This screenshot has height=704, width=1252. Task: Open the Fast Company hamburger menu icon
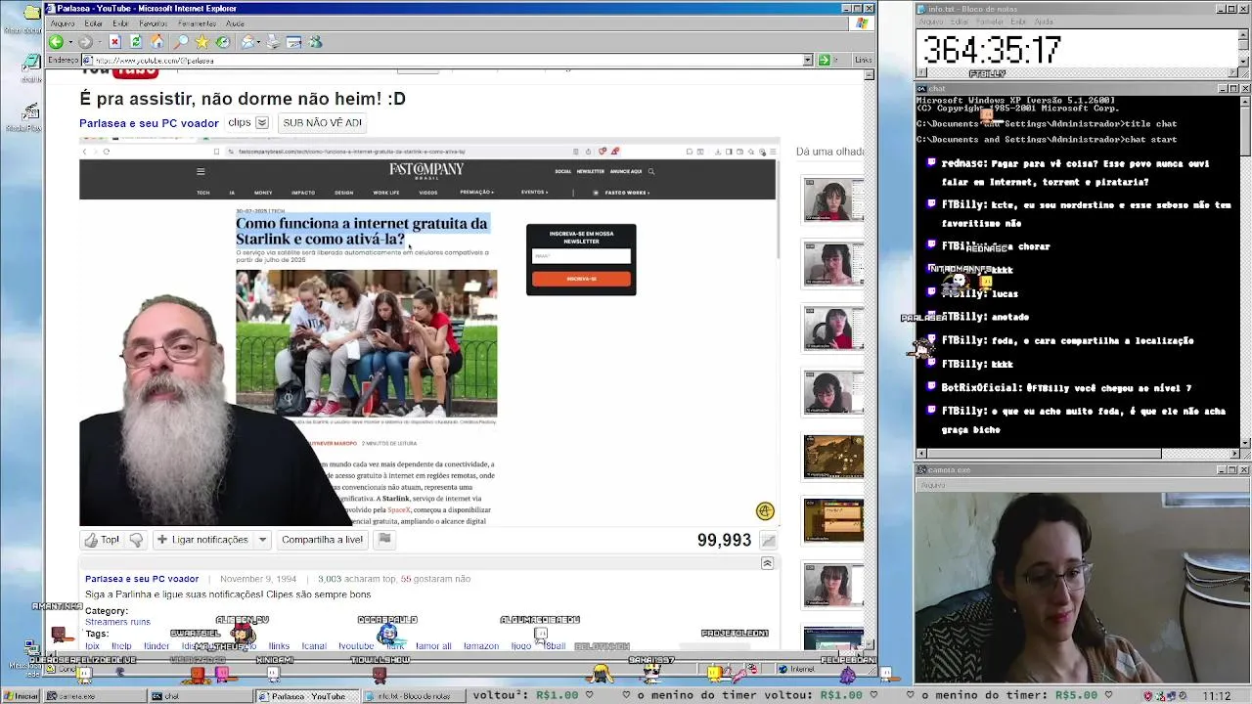point(201,171)
